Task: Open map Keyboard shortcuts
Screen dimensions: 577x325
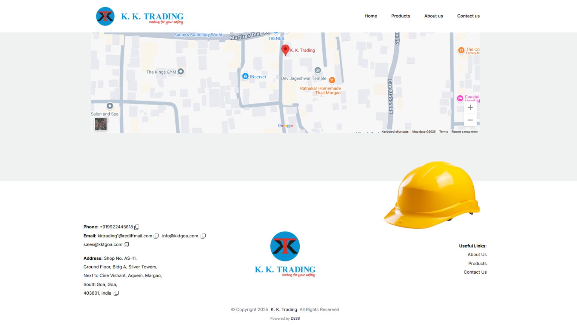Action: pyautogui.click(x=395, y=132)
